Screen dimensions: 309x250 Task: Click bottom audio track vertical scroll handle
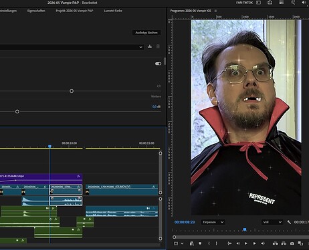[161, 239]
